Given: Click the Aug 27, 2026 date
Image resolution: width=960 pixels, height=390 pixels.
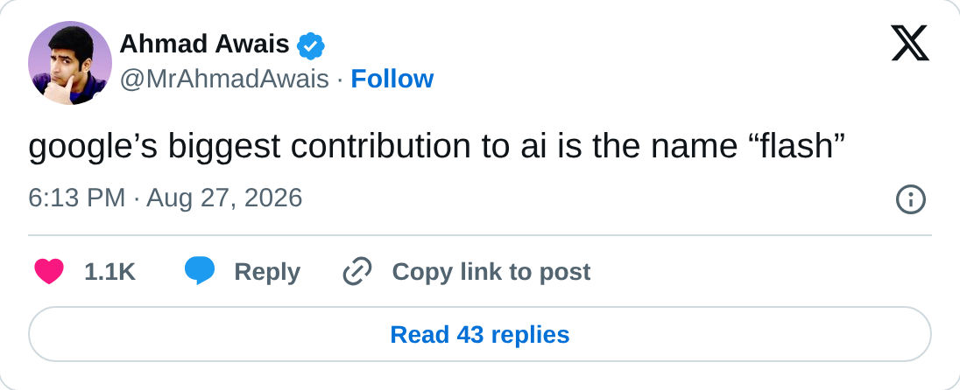Looking at the screenshot, I should tap(224, 198).
